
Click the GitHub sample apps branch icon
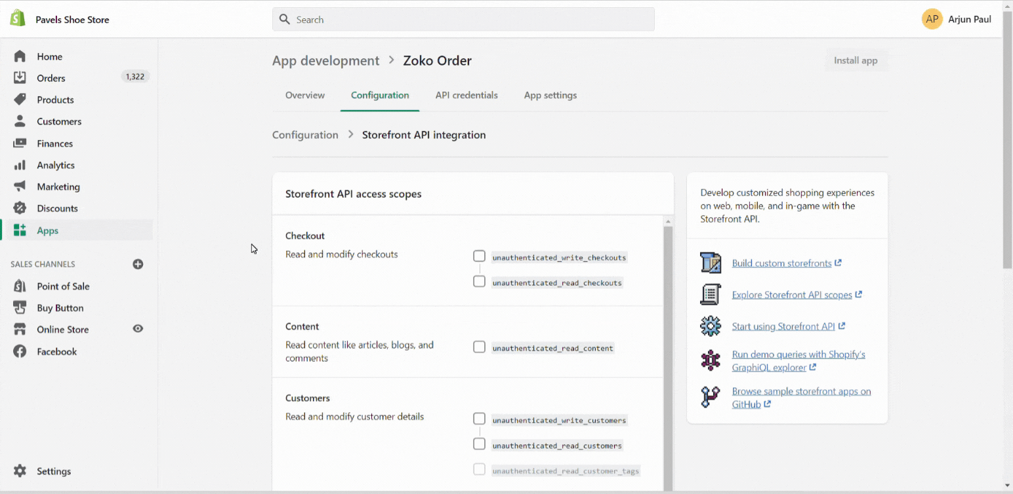pos(711,398)
